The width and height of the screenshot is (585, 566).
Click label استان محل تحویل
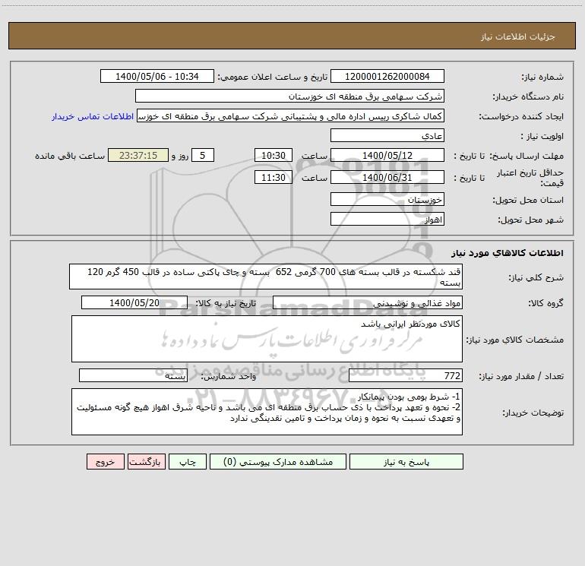(x=528, y=200)
